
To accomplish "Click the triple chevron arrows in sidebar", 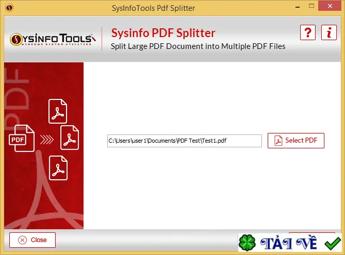I will click(x=47, y=140).
